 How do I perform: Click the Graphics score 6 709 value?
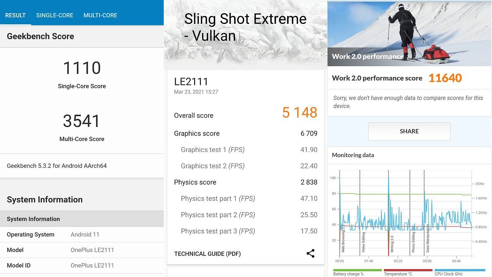[x=309, y=133]
